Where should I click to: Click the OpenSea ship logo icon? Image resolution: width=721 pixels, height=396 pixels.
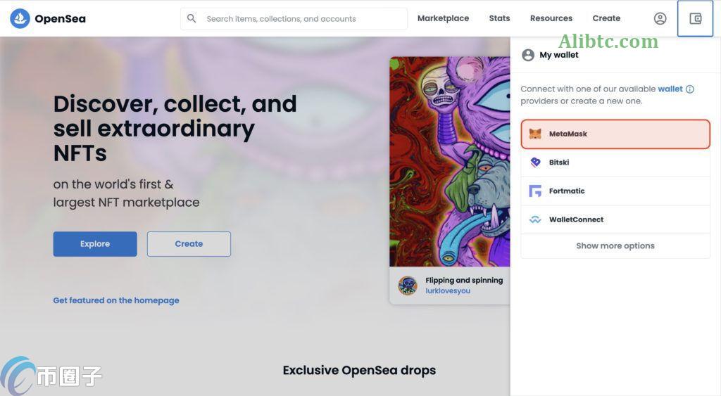click(x=20, y=19)
